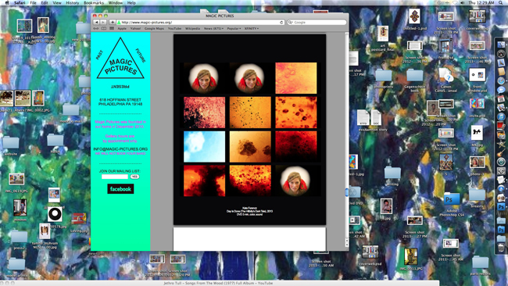Click the INFO@MAGIC-PICTURES.ORG email link
This screenshot has width=508, height=286.
pyautogui.click(x=120, y=149)
